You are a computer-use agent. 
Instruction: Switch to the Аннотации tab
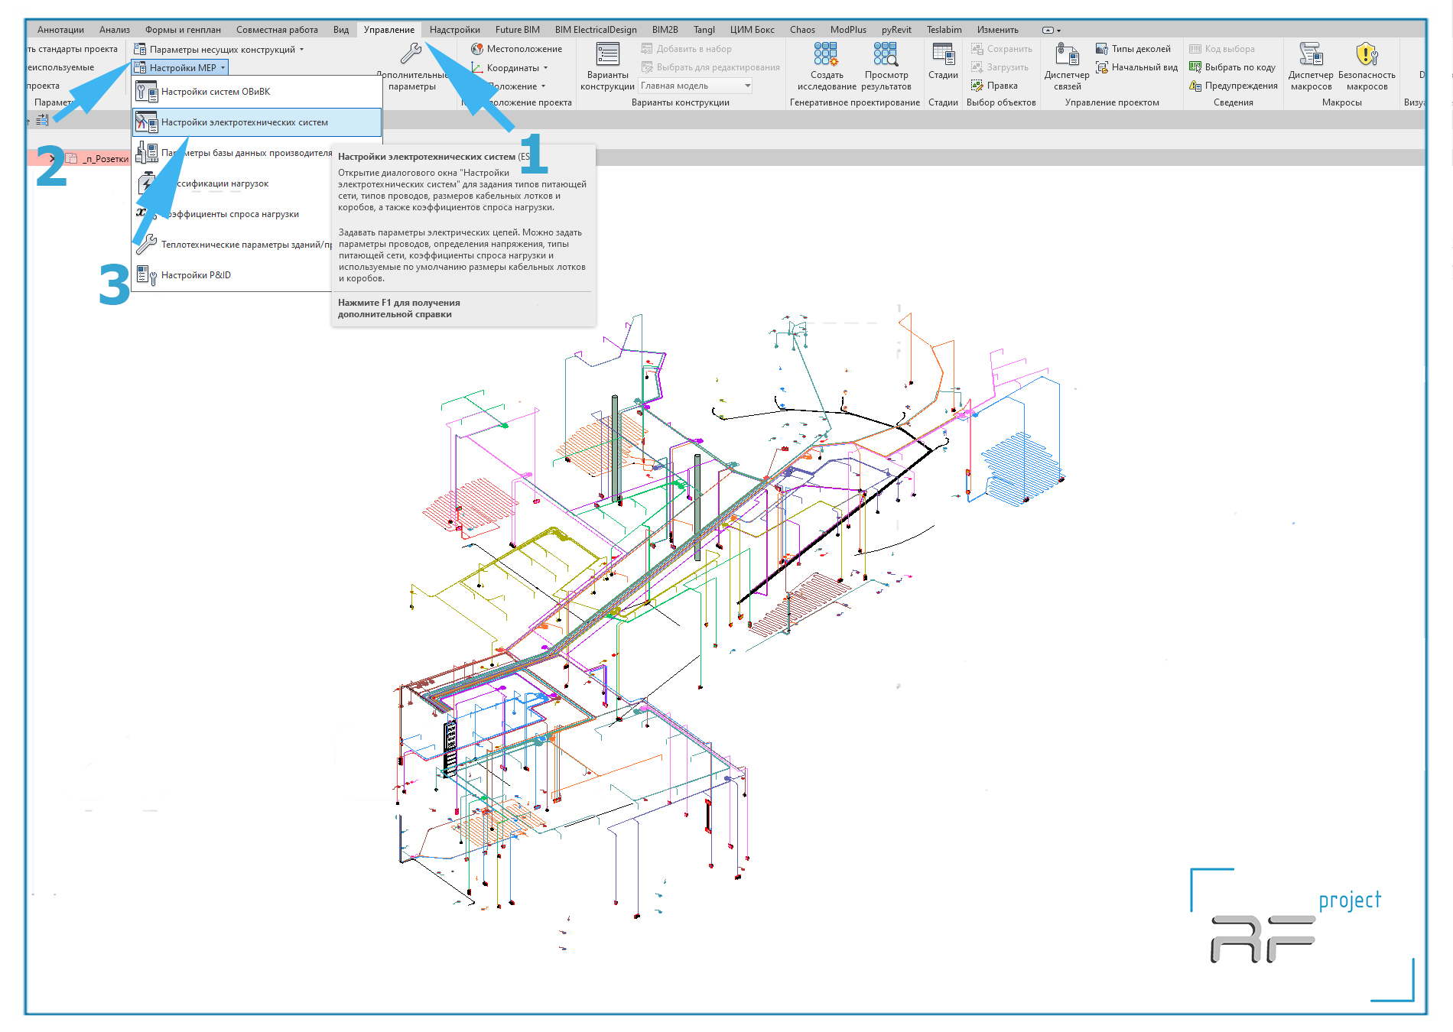(x=60, y=30)
